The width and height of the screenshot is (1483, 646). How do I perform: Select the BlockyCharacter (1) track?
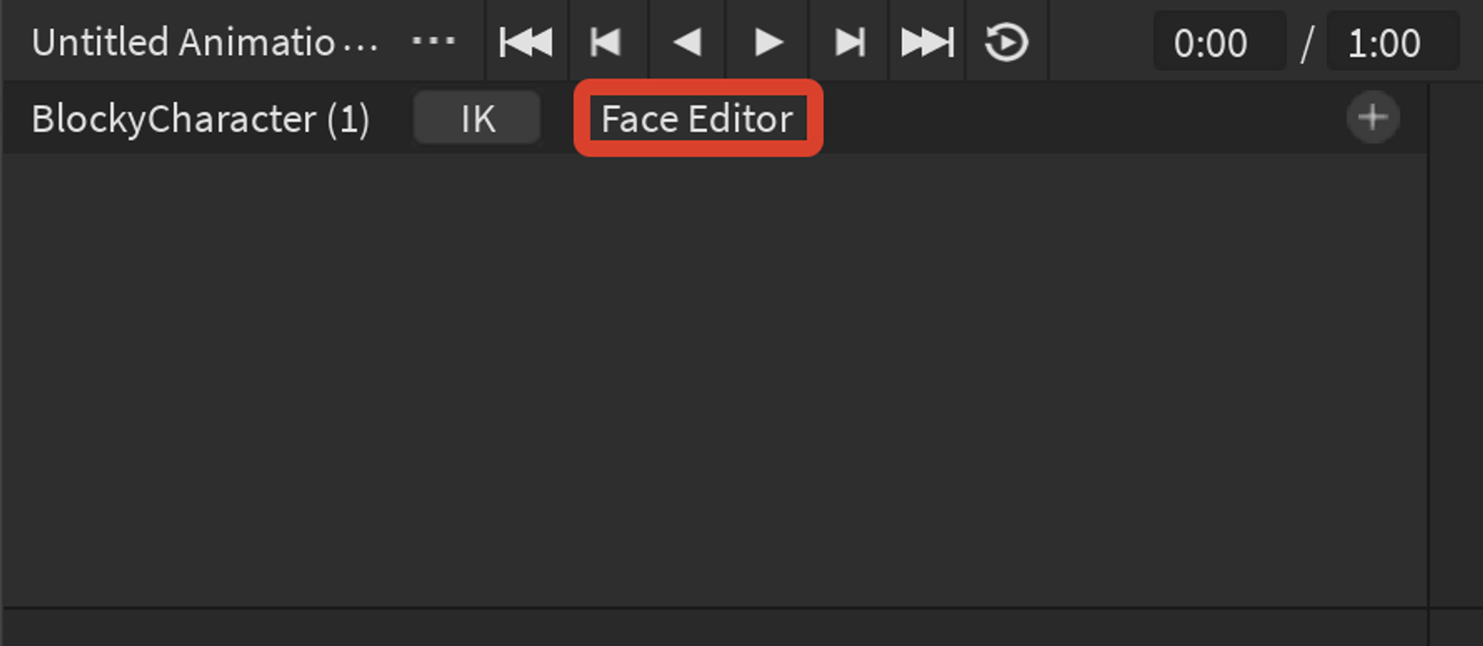pos(201,119)
